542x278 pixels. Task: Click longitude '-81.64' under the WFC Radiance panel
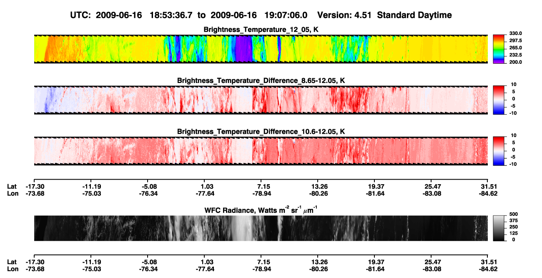click(x=375, y=268)
